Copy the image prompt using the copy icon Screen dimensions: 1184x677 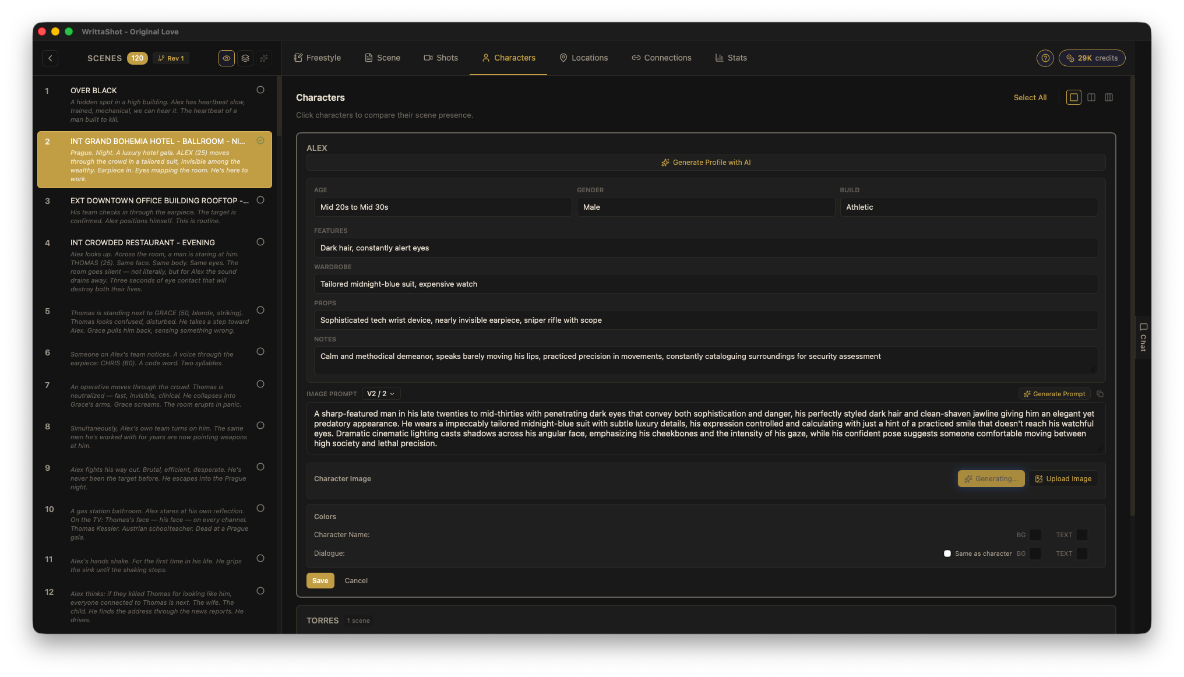[1101, 394]
